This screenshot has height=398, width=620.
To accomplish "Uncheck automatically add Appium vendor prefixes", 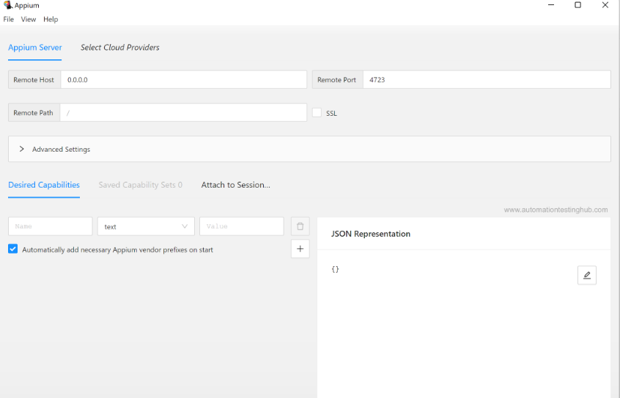I will (x=13, y=249).
